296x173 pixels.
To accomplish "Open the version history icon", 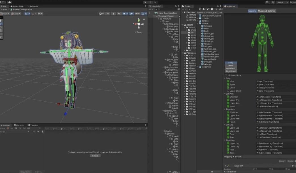I will point(267,2).
